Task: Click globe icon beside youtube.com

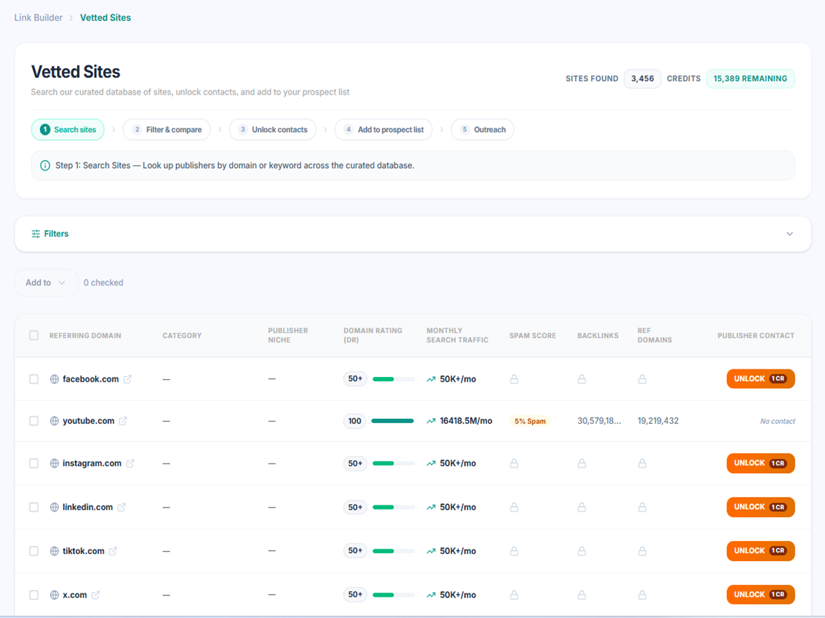Action: click(x=54, y=421)
